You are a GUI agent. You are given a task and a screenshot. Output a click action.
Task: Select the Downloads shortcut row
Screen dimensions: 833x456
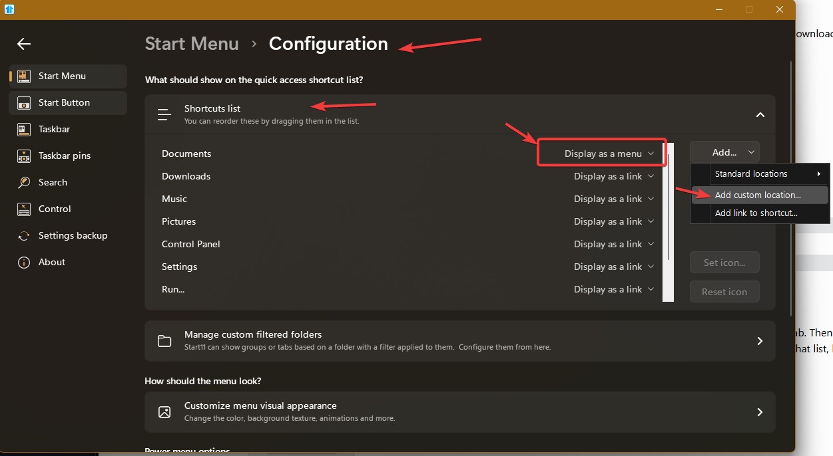tap(409, 177)
